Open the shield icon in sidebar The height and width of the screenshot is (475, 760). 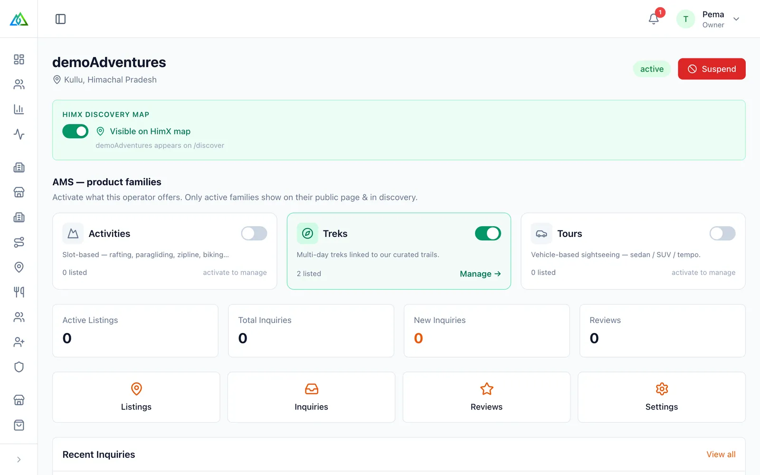click(x=19, y=367)
